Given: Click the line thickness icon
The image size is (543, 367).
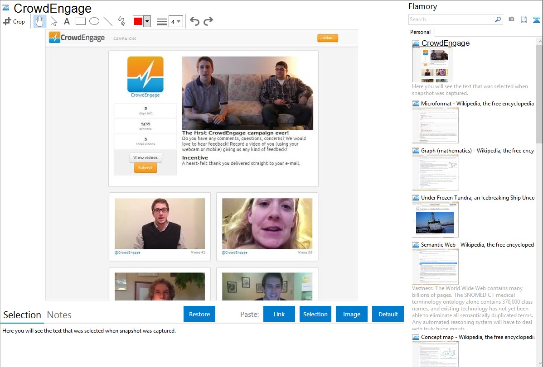Looking at the screenshot, I should click(161, 21).
